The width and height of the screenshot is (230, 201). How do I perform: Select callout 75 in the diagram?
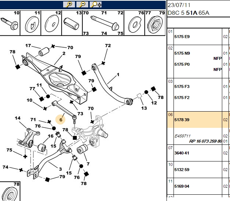tap(9, 150)
